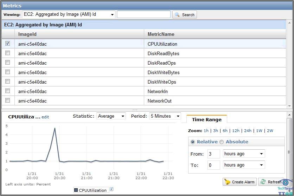Select the DiskWriteBytes metric name cell

(x=215, y=72)
